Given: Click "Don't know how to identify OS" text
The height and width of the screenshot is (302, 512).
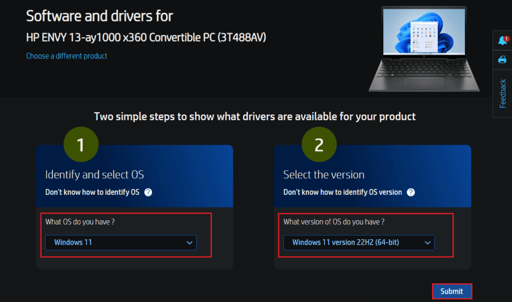Looking at the screenshot, I should pos(92,192).
